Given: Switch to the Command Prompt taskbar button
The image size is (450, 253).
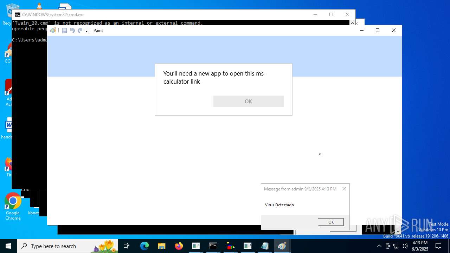Looking at the screenshot, I should tap(213, 246).
